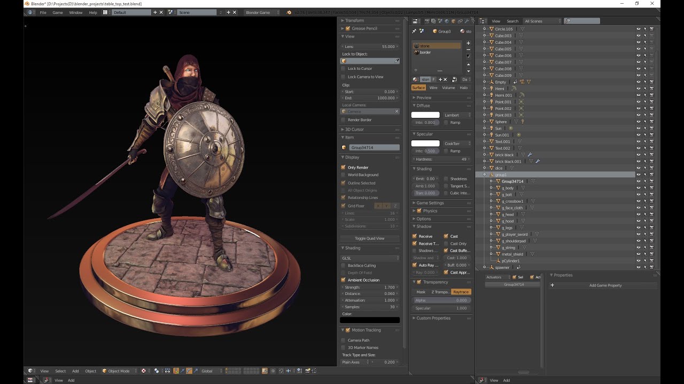Screen dimensions: 684x384
Task: Open the Window menu
Action: click(x=76, y=12)
